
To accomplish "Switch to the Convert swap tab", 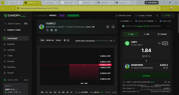I will [162, 34].
